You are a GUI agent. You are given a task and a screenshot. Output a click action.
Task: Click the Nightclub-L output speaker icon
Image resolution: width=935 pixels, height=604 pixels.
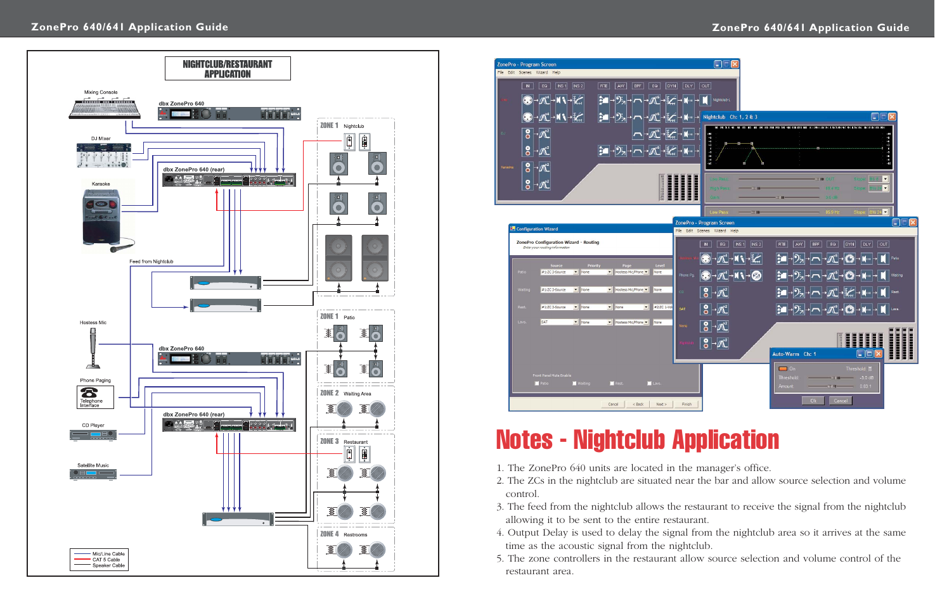coord(705,100)
